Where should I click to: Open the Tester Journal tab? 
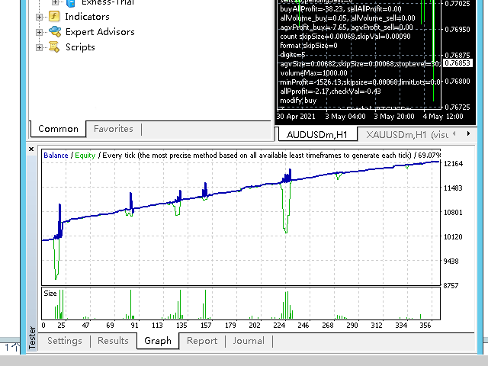point(249,341)
